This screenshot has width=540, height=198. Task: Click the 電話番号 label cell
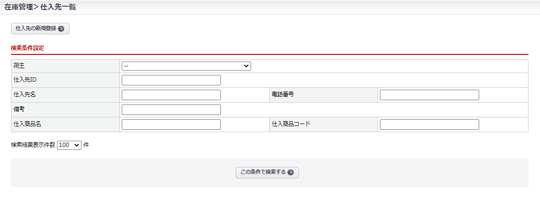click(x=282, y=94)
